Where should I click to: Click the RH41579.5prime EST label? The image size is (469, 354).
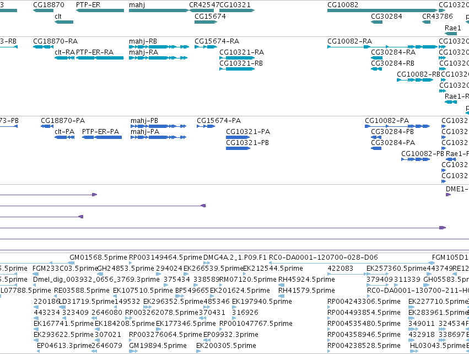point(306,291)
